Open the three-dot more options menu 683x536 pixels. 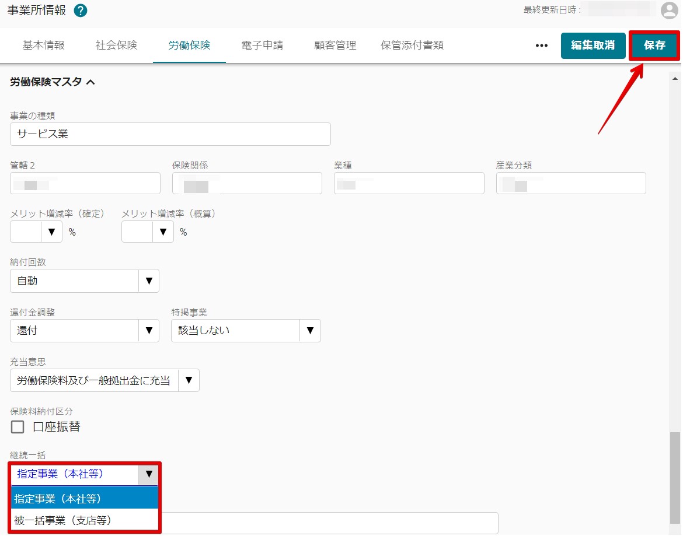542,45
